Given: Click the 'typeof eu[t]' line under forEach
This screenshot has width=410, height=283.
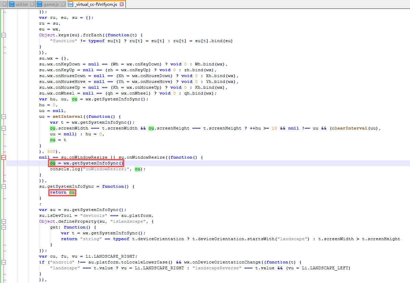Looking at the screenshot, I should click(141, 41).
